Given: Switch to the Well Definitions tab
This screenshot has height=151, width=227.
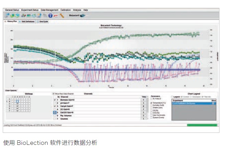Looking at the screenshot, I should 27,22.
